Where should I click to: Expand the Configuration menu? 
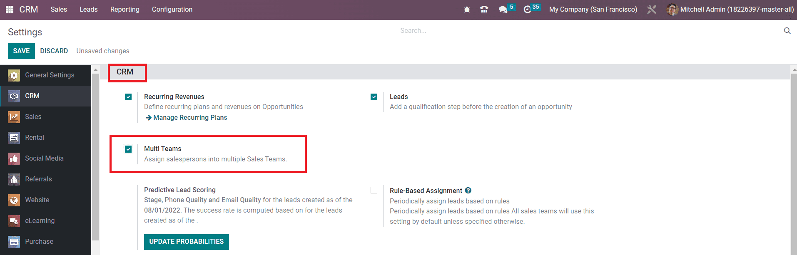point(172,10)
